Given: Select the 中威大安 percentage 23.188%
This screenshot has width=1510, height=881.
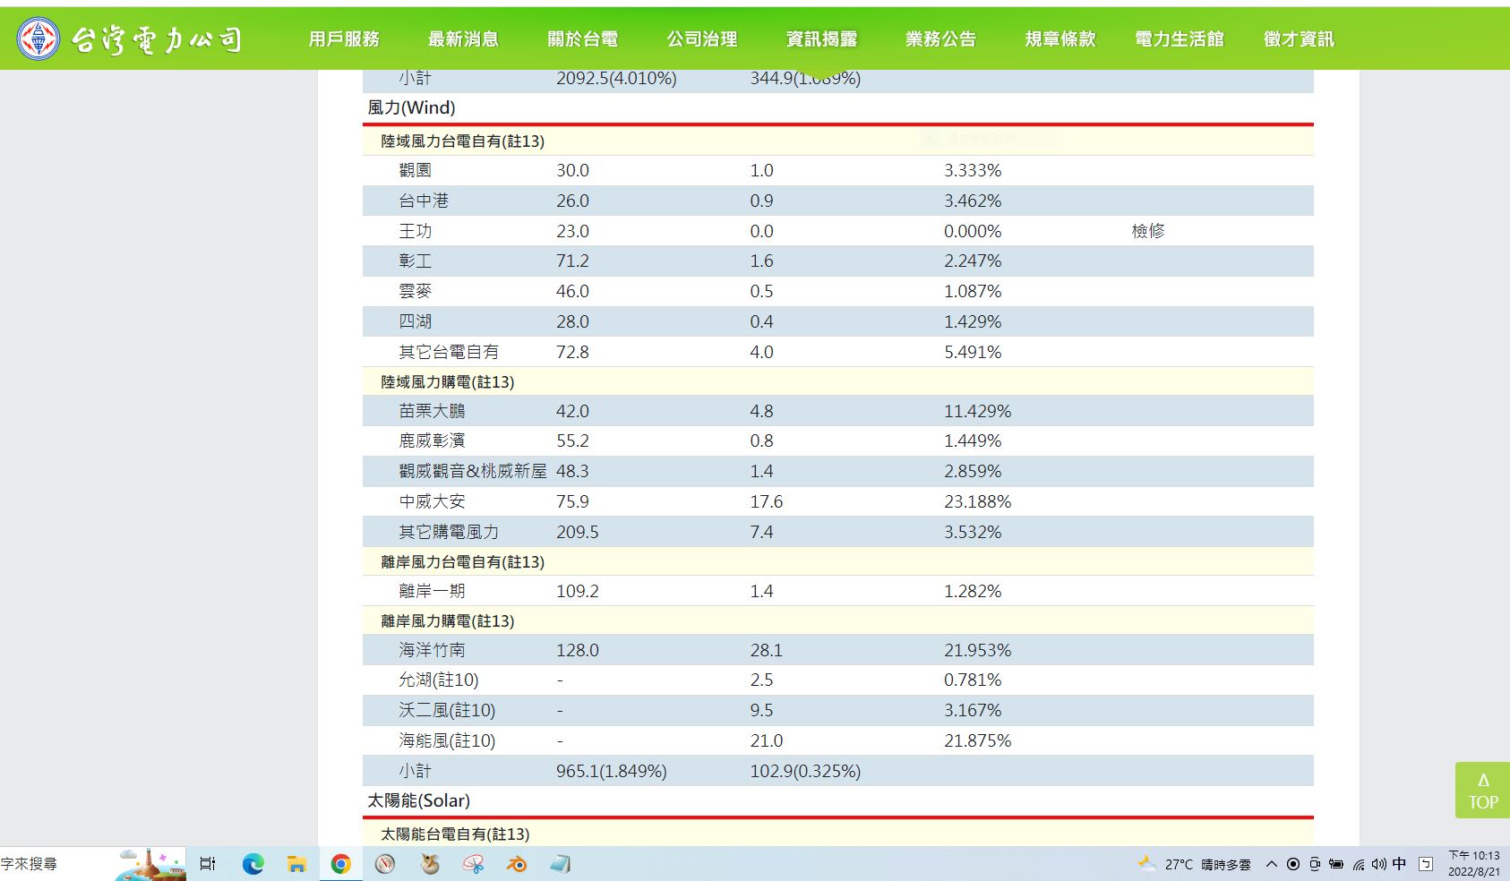Looking at the screenshot, I should [977, 501].
